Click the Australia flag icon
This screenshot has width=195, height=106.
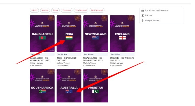pyautogui.click(x=69, y=91)
